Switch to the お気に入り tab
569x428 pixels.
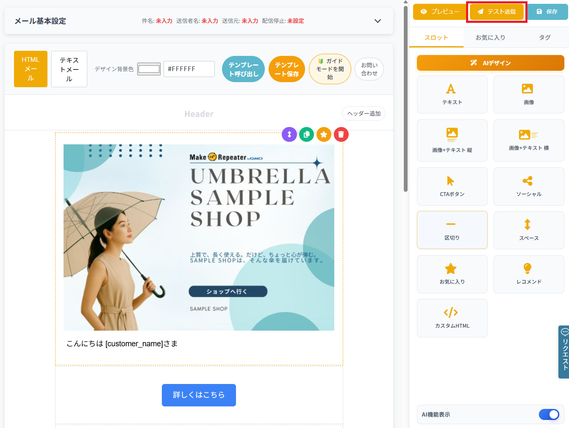490,37
